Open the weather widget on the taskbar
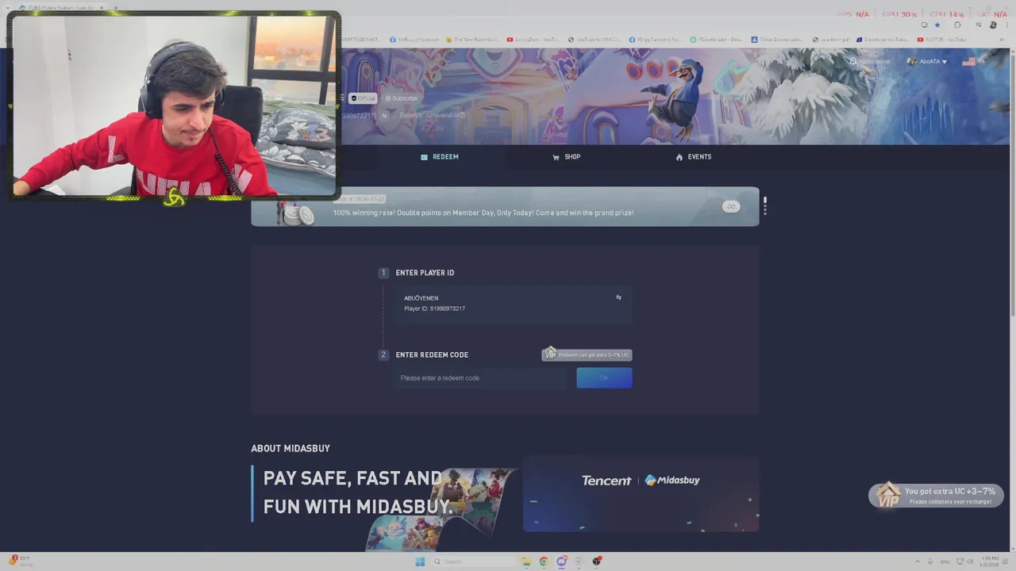This screenshot has width=1016, height=571. point(21,561)
